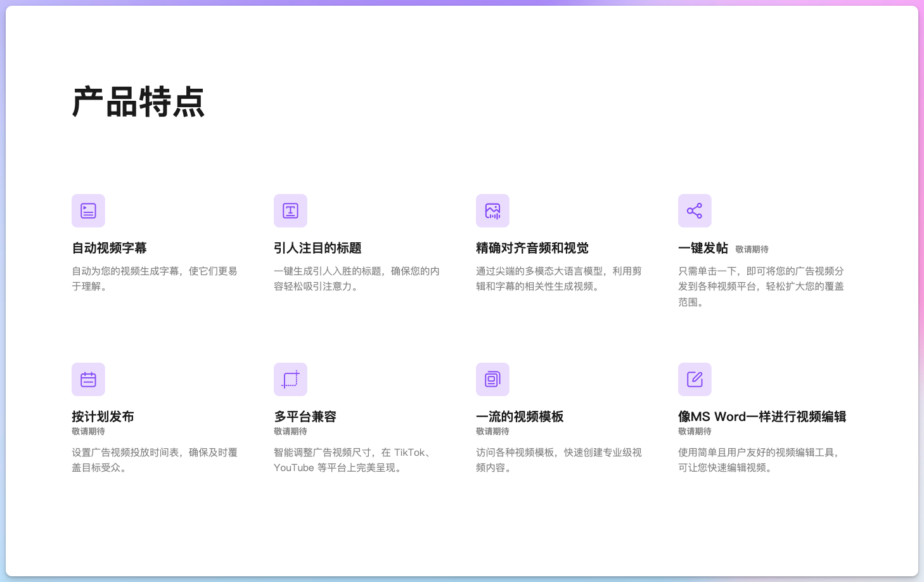
Task: Select the 精确对齐音频和视觉 title
Action: tap(531, 248)
